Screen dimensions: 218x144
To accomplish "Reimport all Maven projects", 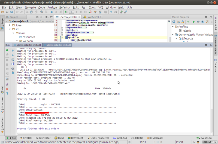I will [x=174, y=22].
